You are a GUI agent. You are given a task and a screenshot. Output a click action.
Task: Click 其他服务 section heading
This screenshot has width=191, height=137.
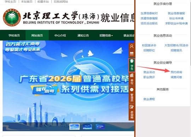tap(163, 89)
